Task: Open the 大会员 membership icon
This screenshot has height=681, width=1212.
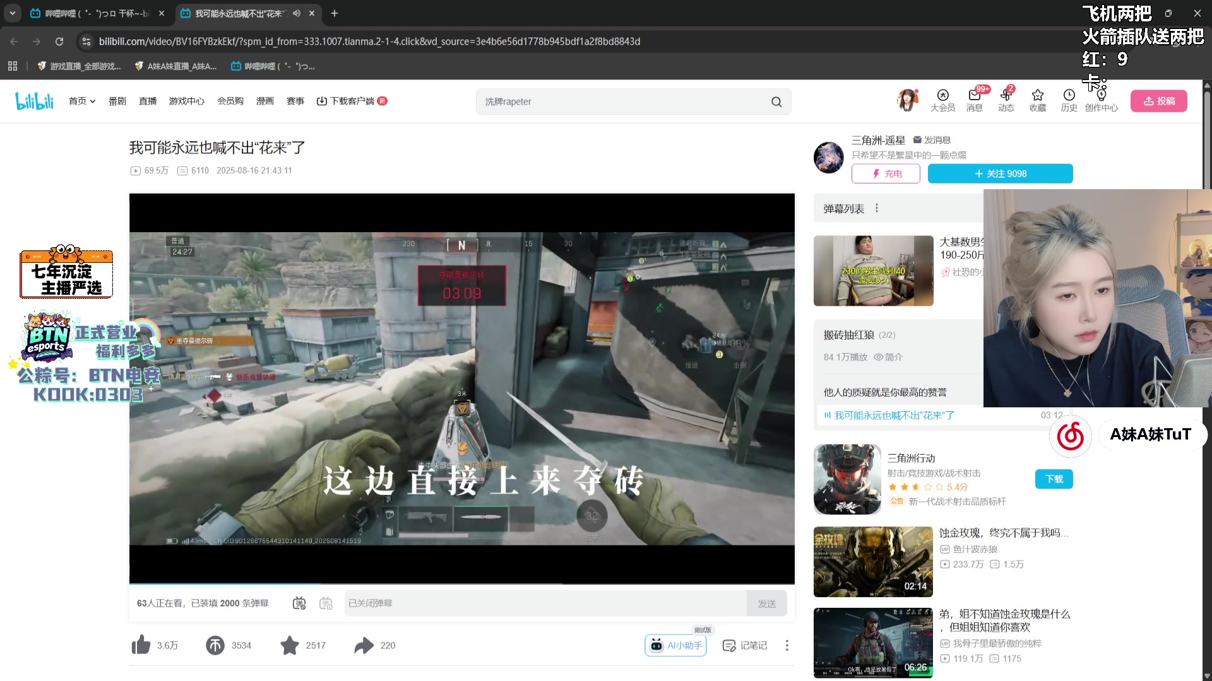Action: [942, 100]
